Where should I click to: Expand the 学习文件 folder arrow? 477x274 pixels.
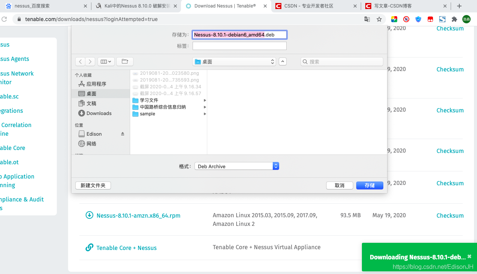tap(205, 100)
